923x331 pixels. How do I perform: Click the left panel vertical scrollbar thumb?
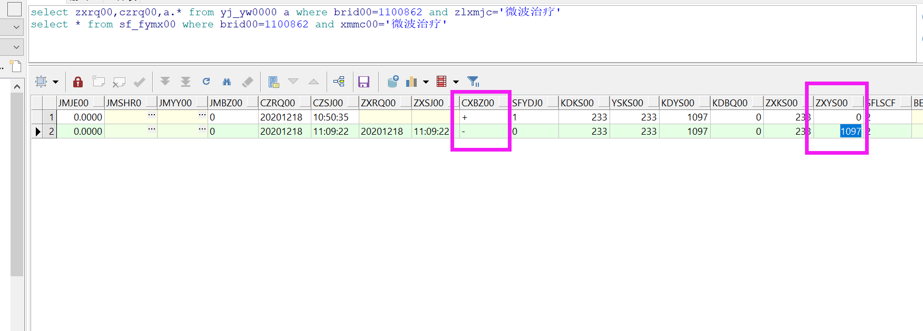click(x=17, y=184)
